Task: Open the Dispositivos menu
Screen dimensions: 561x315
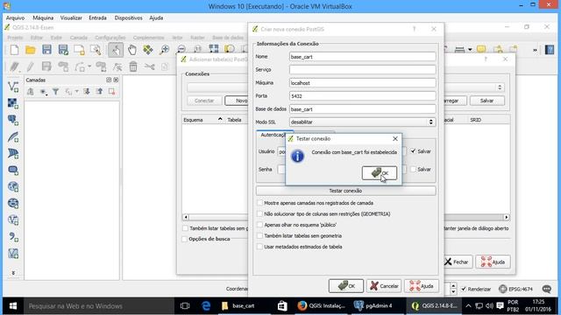Action: point(129,17)
